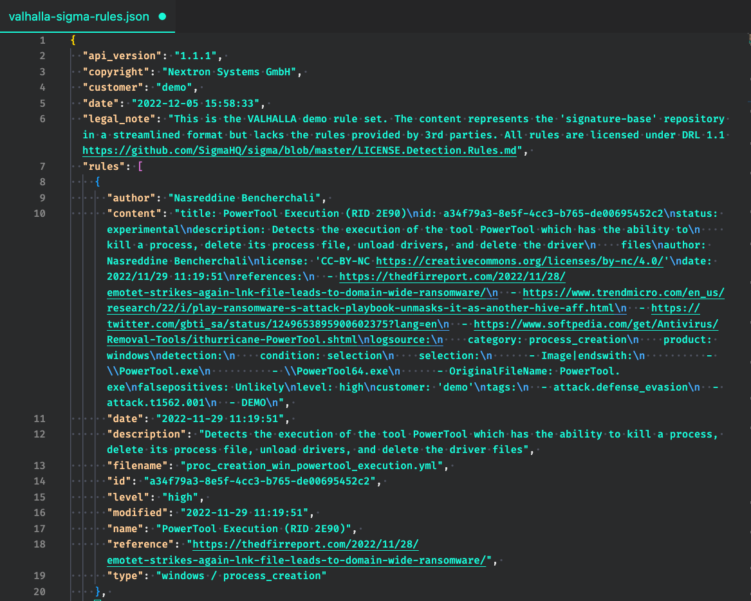The width and height of the screenshot is (751, 601).
Task: Select the valhalla-sigma-rules.json tab
Action: coord(79,16)
